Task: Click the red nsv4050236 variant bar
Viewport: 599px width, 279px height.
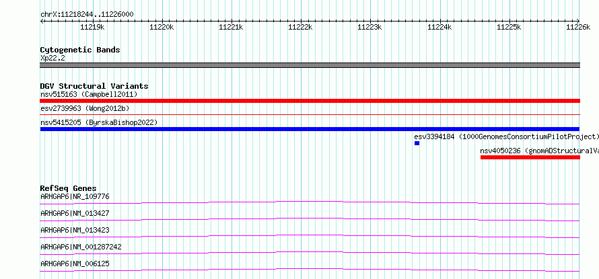Action: coord(530,157)
